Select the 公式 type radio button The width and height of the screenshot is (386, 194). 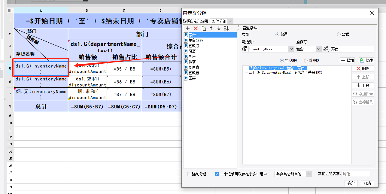(x=339, y=35)
